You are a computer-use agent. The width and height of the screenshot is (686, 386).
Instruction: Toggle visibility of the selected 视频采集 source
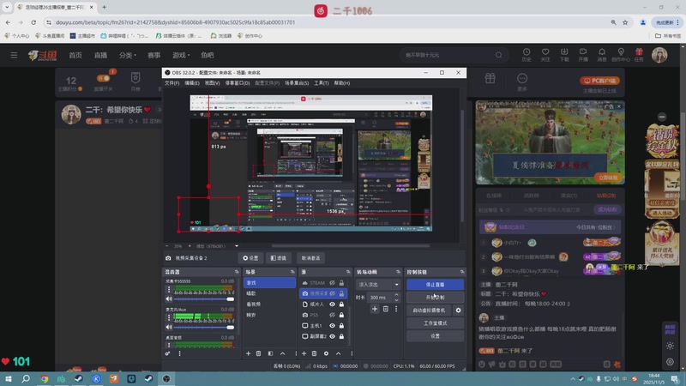point(332,293)
